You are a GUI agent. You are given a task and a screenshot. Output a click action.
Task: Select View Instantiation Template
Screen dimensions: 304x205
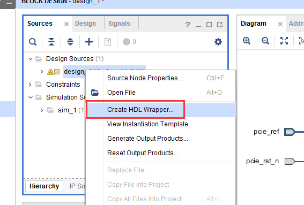[x=161, y=124]
